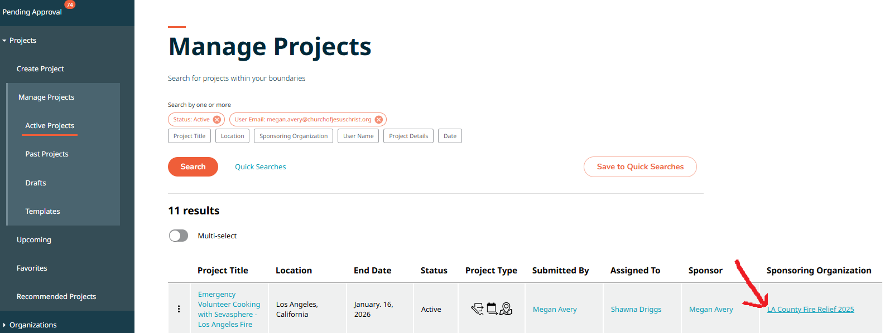Click the calendar project type icon
The height and width of the screenshot is (333, 885).
[492, 308]
